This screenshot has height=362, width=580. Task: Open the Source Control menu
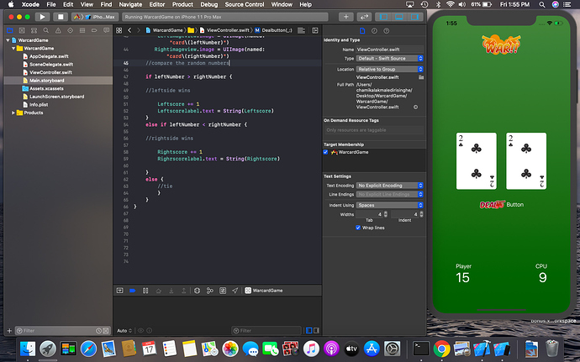pyautogui.click(x=243, y=4)
